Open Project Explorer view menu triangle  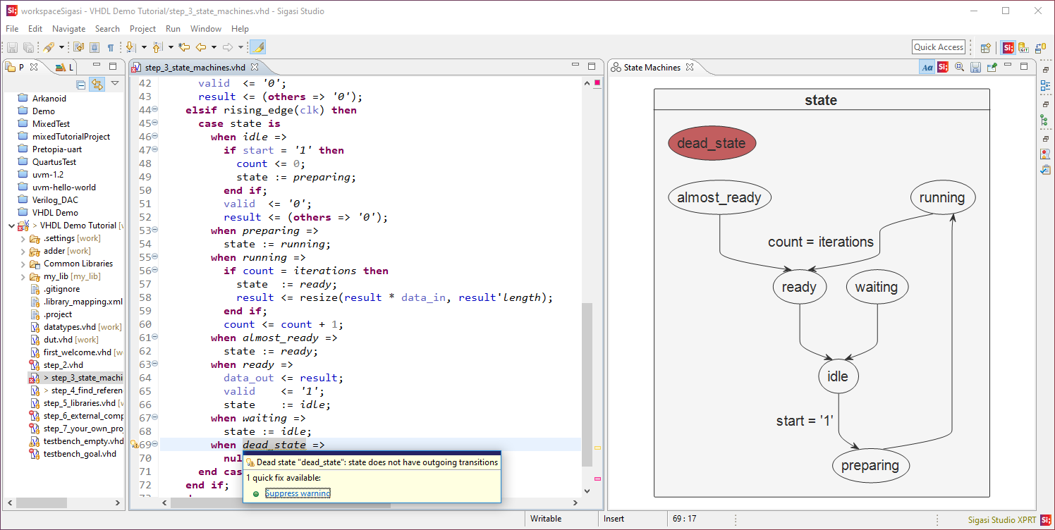pyautogui.click(x=115, y=84)
